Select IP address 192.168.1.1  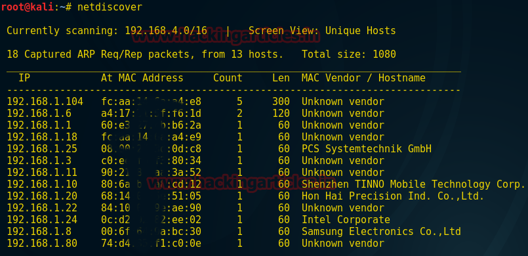[39, 125]
